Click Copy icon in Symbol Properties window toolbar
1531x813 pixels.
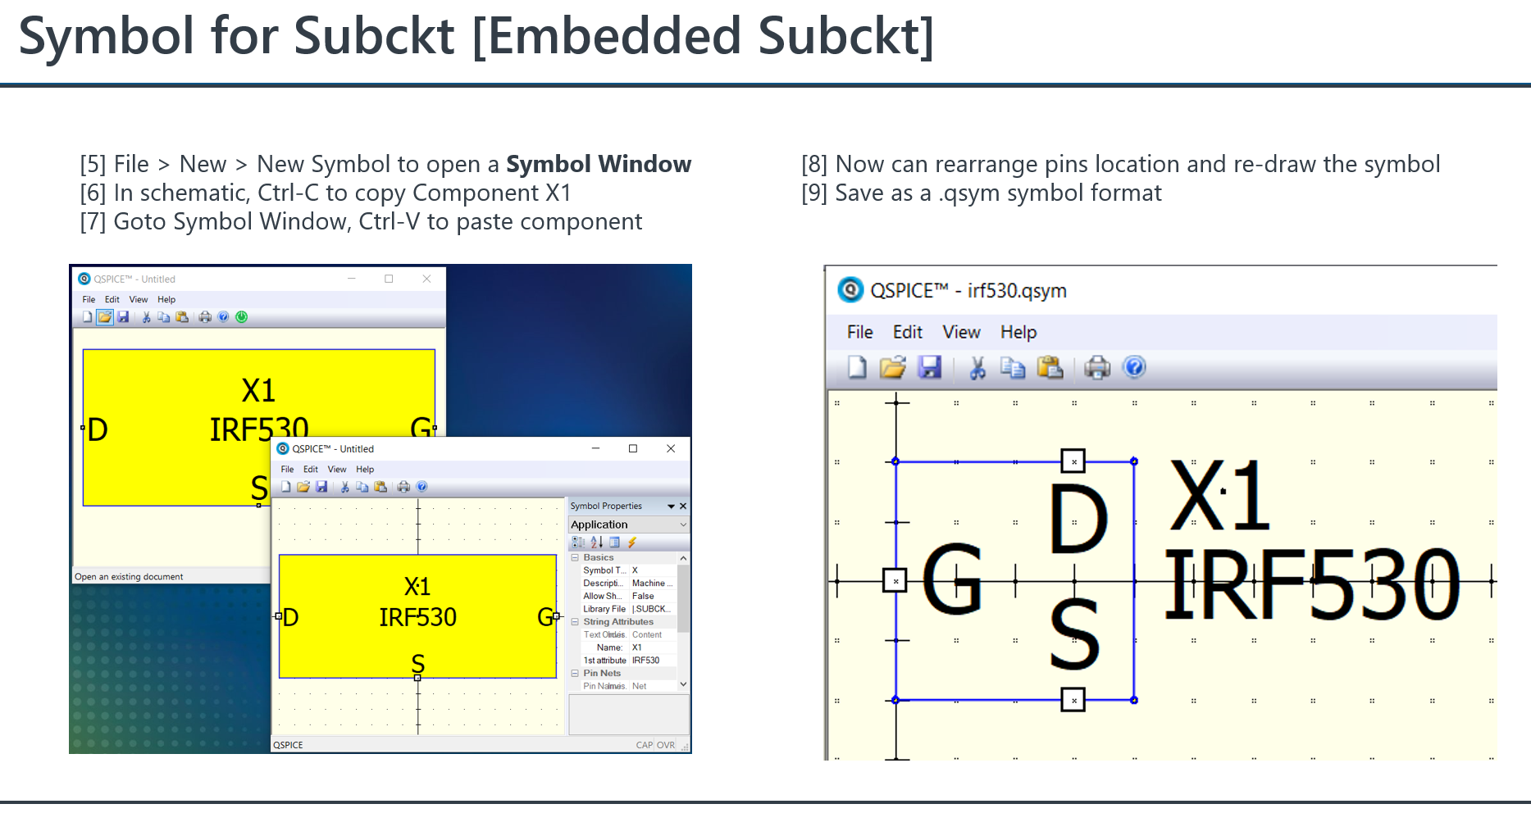pyautogui.click(x=362, y=487)
